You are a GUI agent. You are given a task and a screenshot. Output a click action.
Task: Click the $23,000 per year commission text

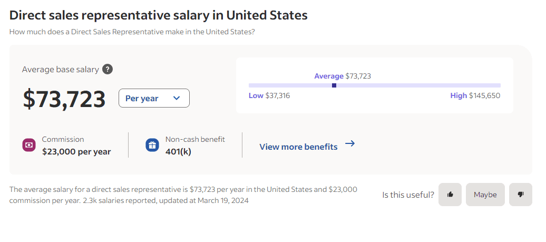[76, 152]
